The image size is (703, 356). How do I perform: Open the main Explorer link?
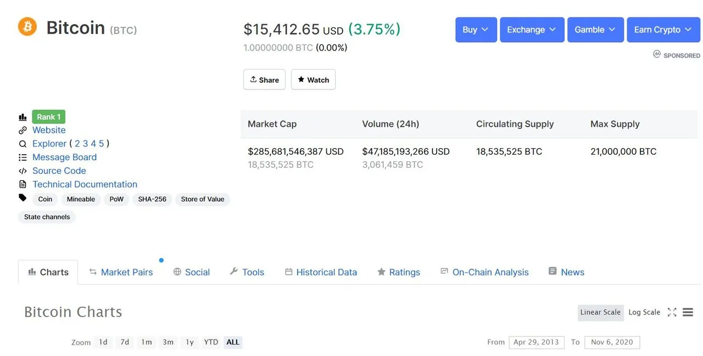49,144
